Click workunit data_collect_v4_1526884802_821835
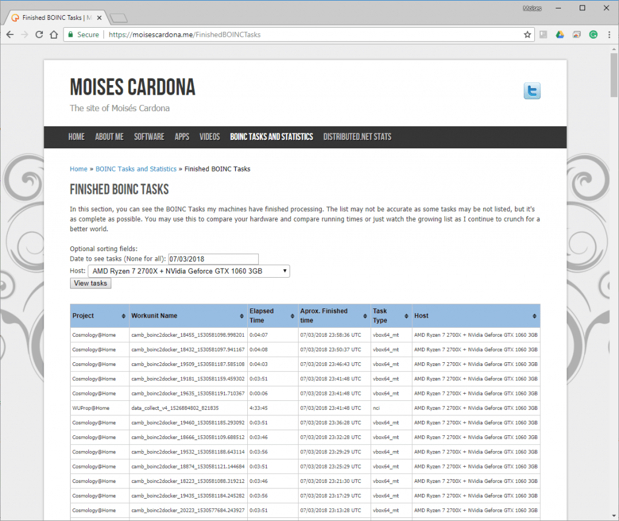This screenshot has height=521, width=619. pos(175,408)
